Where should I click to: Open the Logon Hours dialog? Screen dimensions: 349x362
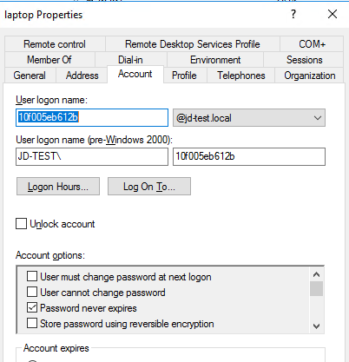58,187
